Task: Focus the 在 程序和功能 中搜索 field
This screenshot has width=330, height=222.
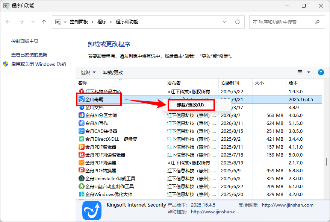Action: pos(287,22)
